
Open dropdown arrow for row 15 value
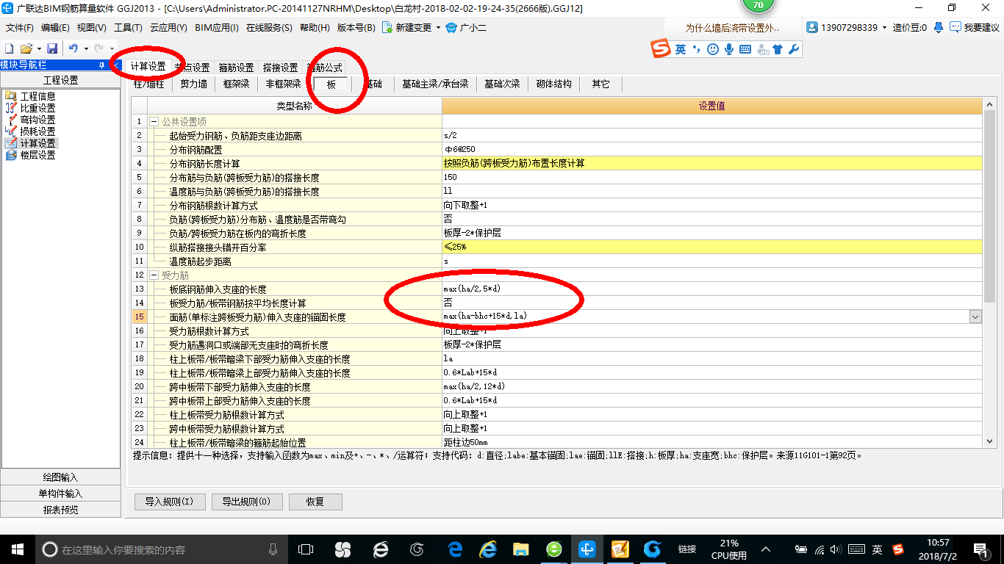pos(975,317)
